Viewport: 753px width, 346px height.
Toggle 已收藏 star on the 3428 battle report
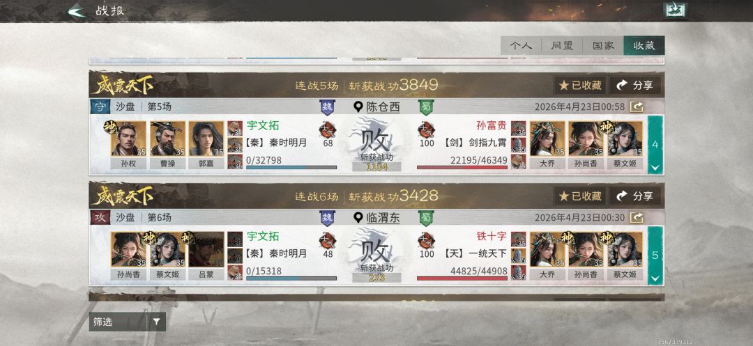tap(580, 196)
